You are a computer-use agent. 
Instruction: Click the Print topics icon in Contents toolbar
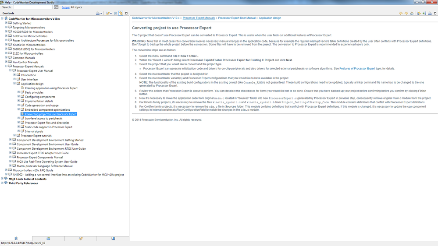click(x=98, y=13)
